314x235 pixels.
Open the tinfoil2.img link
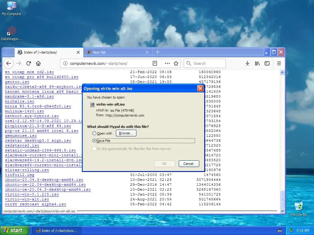click(20, 175)
